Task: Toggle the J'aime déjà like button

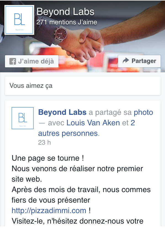Action: point(32,61)
